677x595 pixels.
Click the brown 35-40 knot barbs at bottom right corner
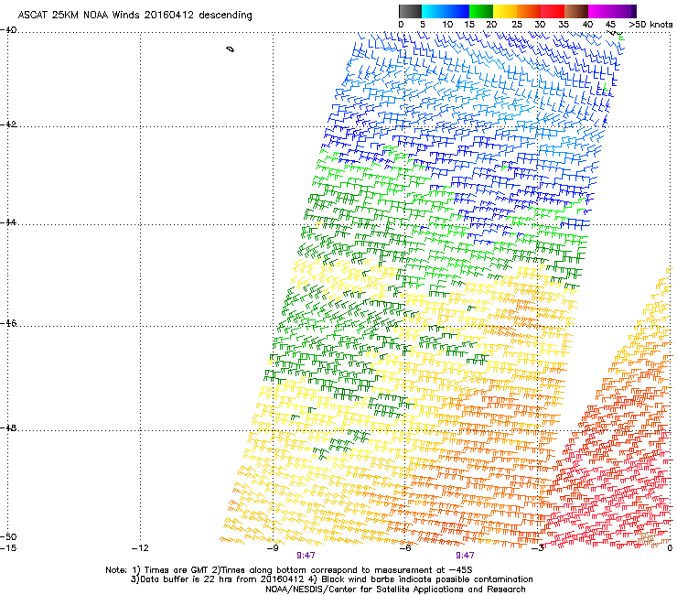(653, 539)
